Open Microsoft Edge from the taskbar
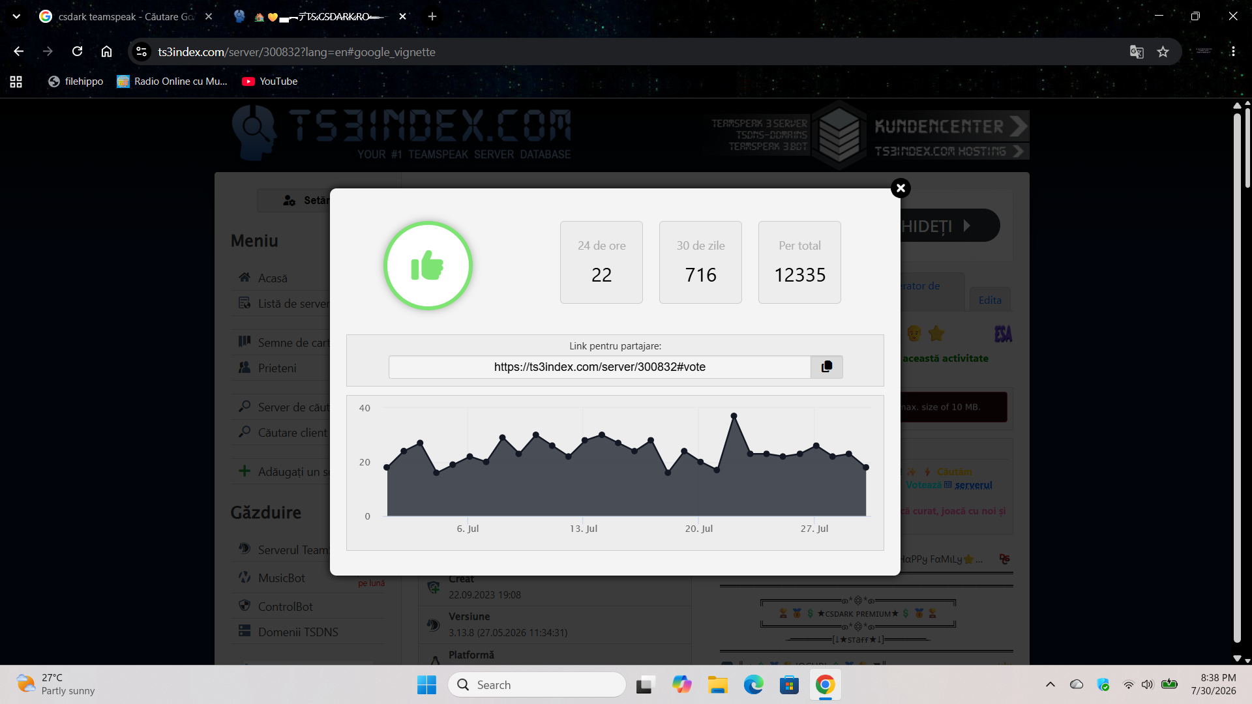This screenshot has width=1252, height=704. pos(754,685)
